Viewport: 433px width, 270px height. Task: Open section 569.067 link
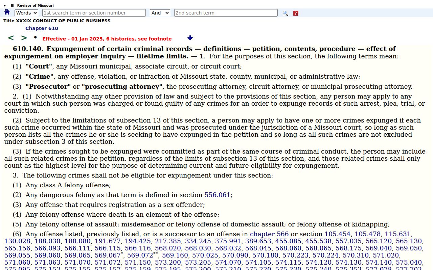[108, 255]
